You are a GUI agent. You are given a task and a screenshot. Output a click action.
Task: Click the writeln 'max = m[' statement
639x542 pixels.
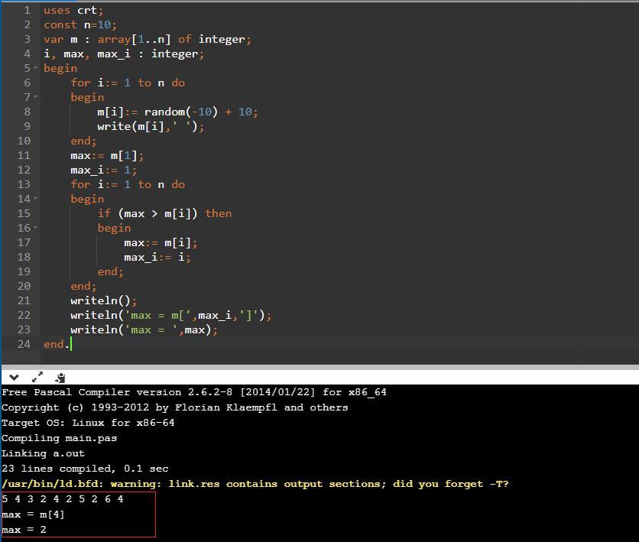170,316
